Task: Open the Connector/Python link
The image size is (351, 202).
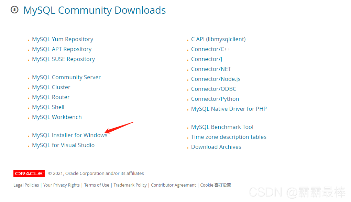Action: pos(215,99)
